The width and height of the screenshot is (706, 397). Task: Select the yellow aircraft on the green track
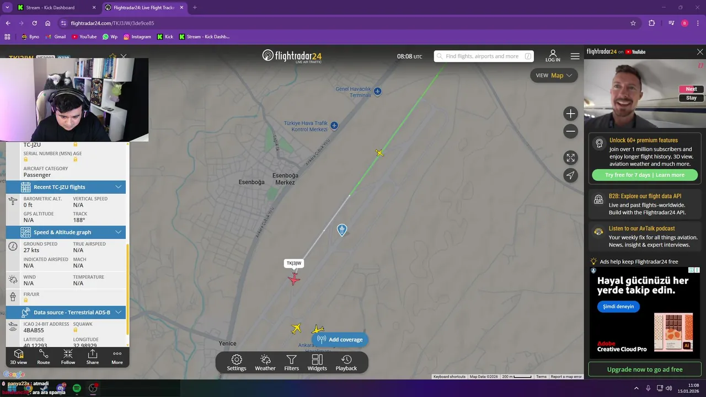379,153
